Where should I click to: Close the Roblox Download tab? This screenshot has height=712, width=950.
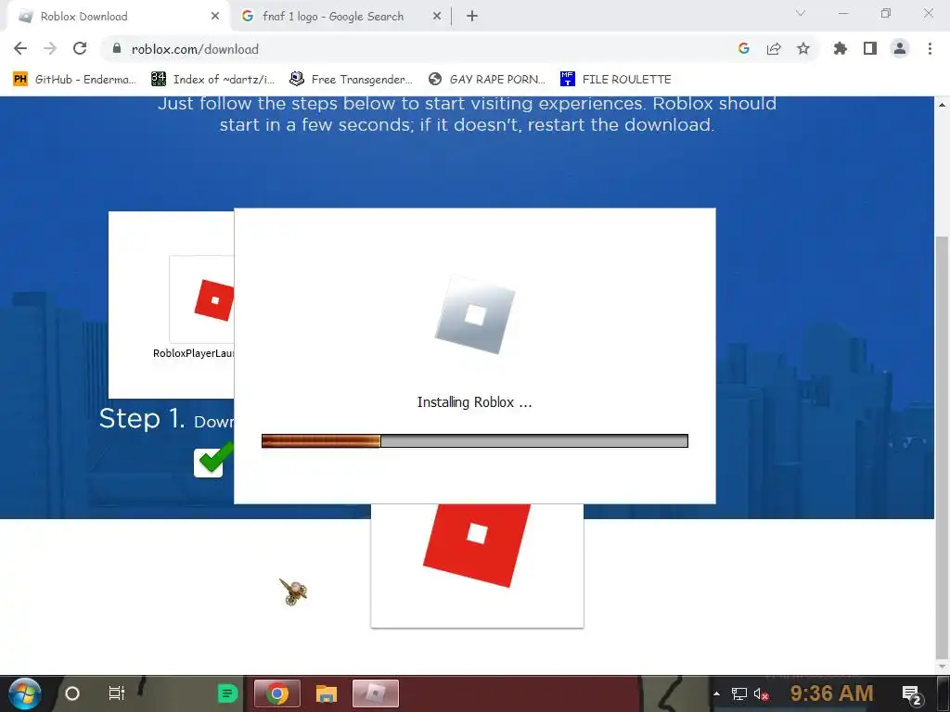[x=214, y=17]
